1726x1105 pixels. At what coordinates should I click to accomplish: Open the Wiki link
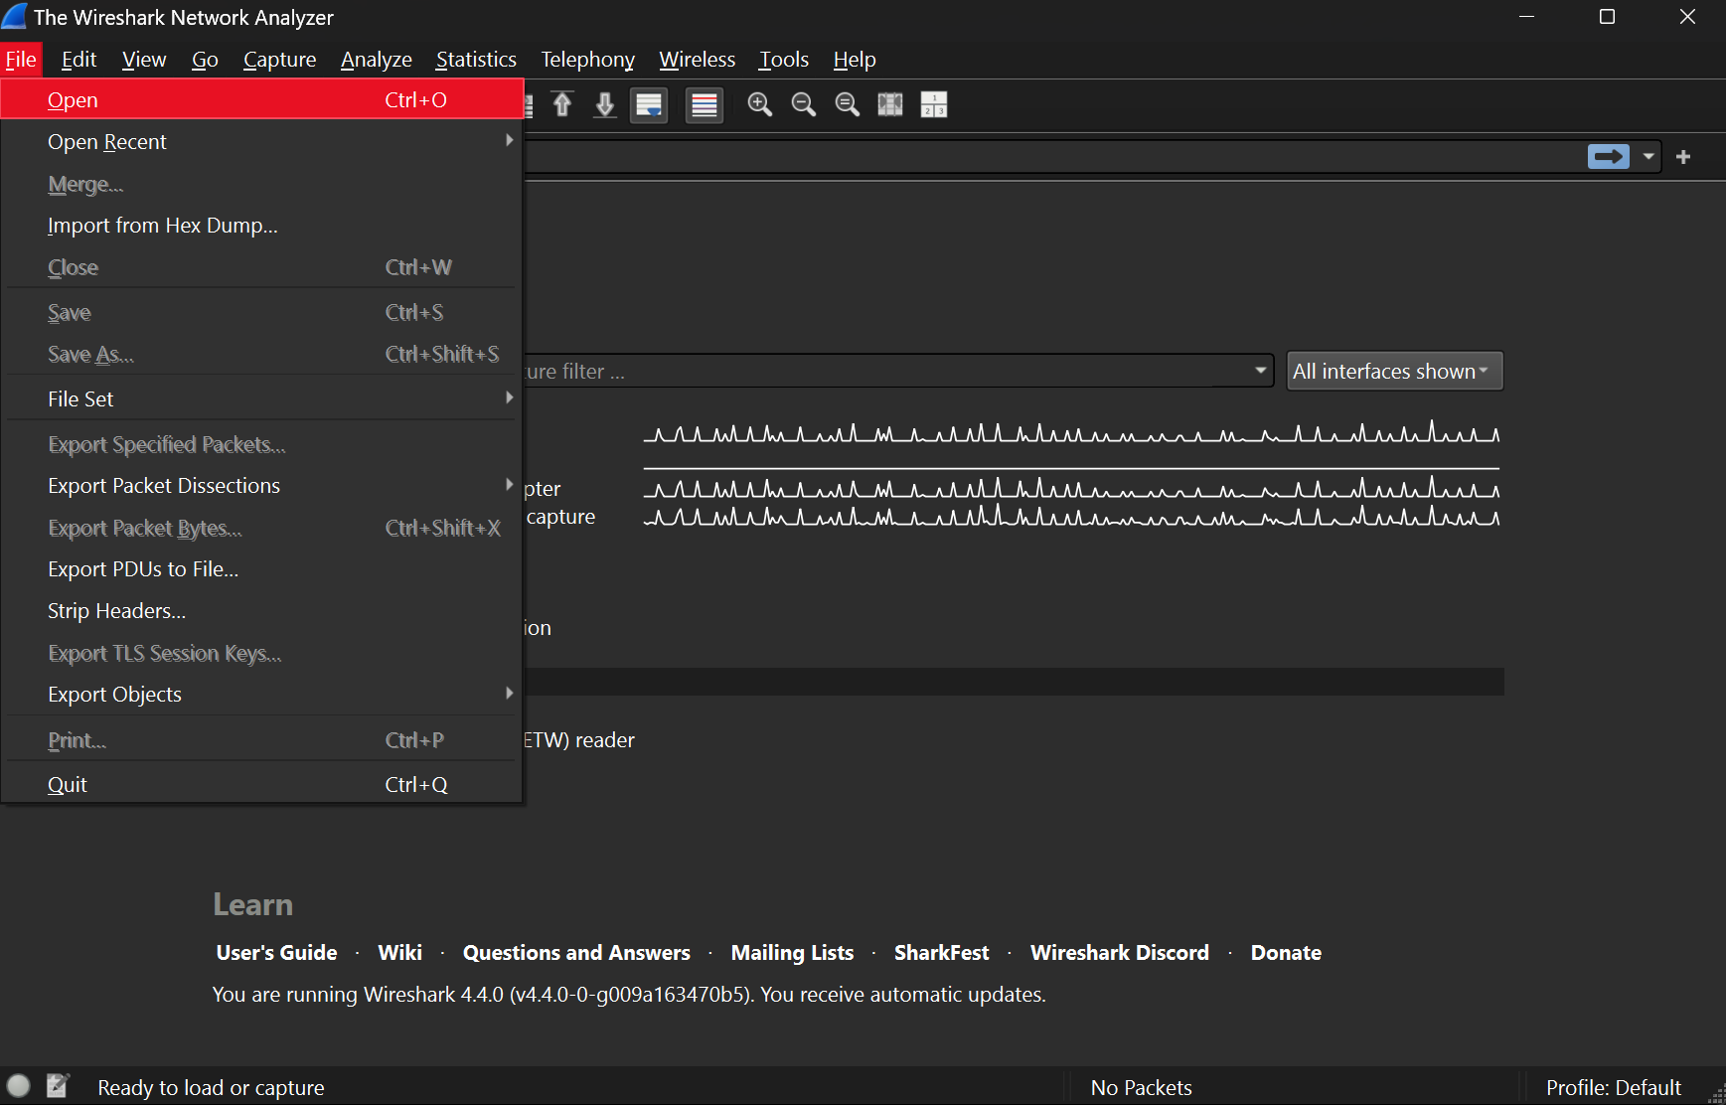(399, 952)
